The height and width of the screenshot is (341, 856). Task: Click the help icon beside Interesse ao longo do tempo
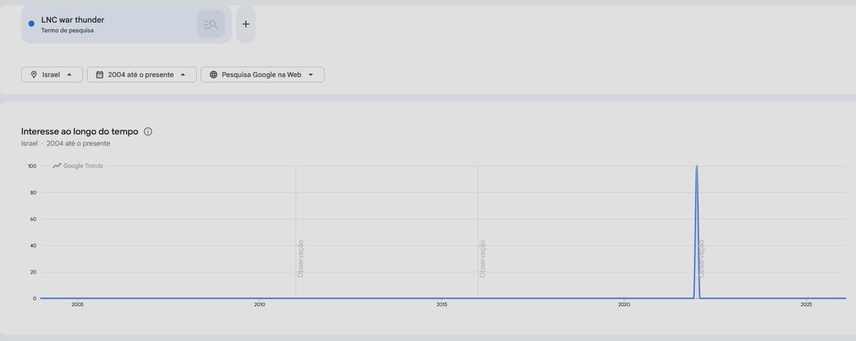tap(148, 132)
